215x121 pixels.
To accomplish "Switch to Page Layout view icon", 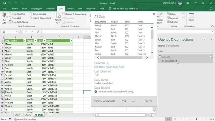I will 175,119.
